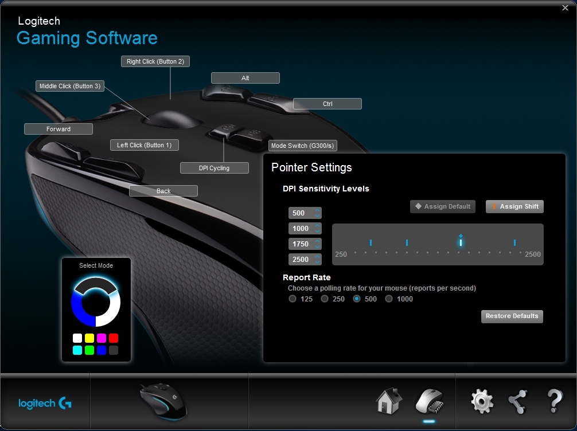Screen dimensions: 577x431
Task: Select the highlighted 1750 DPI slider marker
Action: [x=461, y=242]
